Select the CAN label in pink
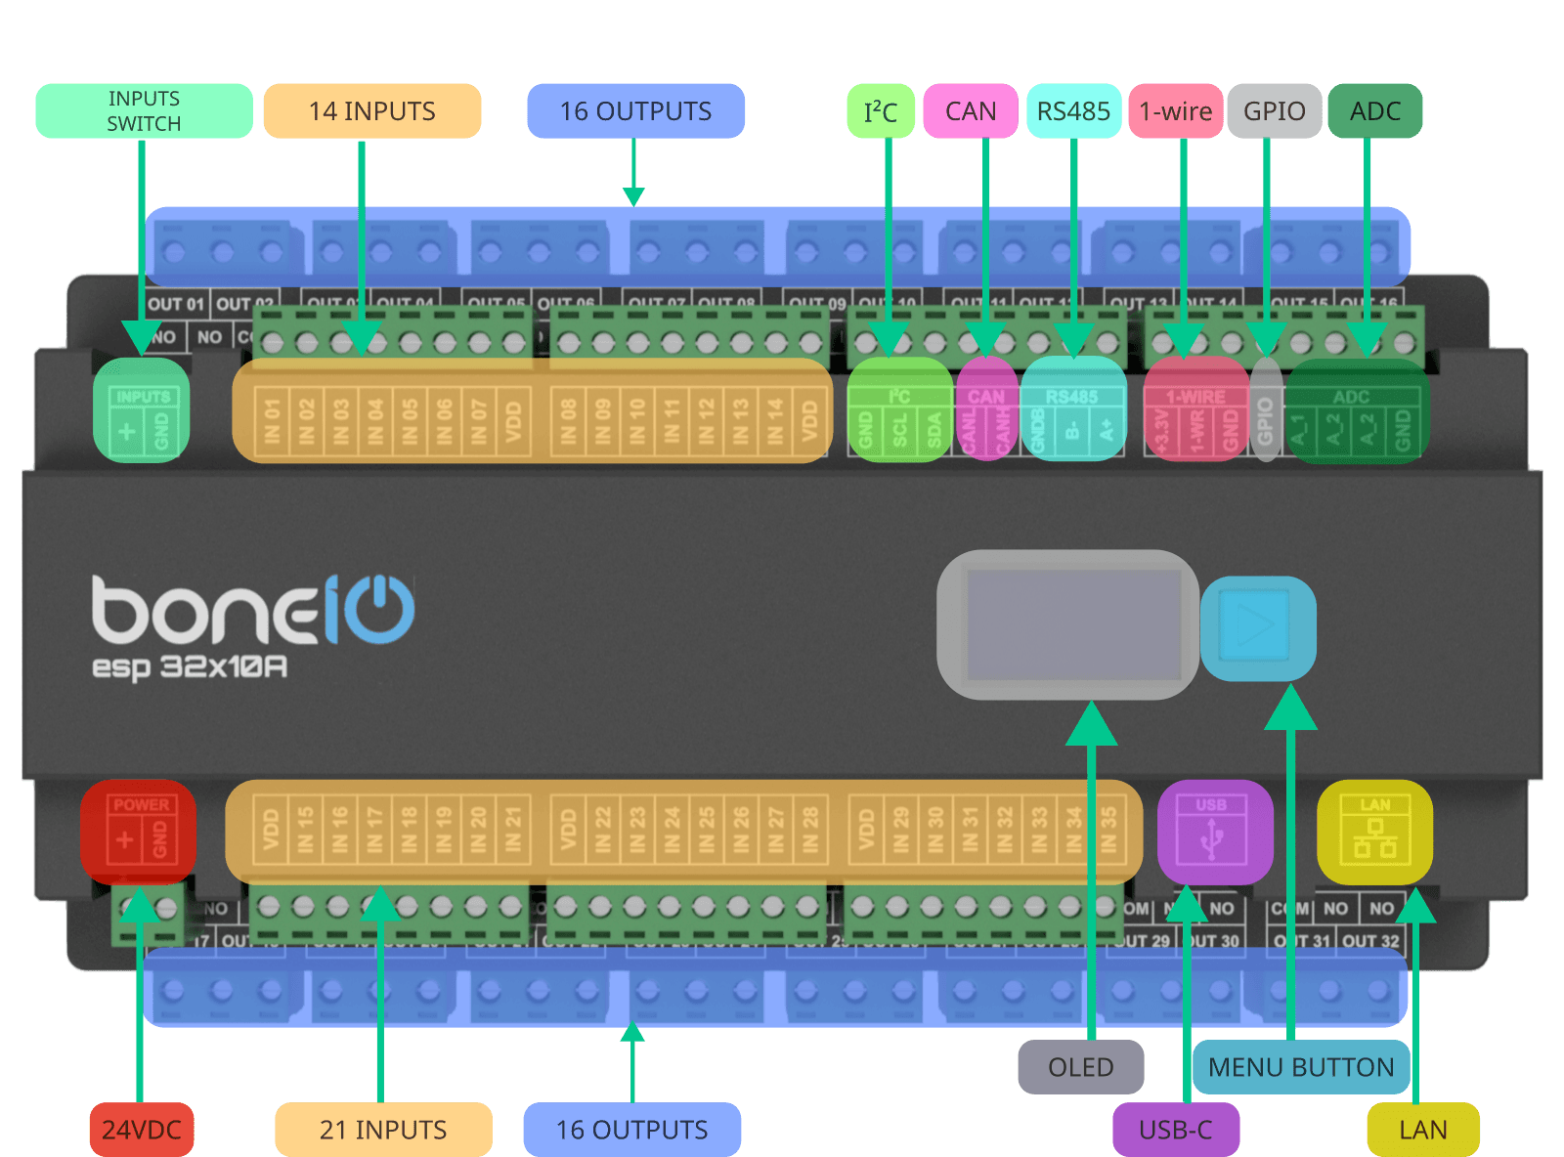The image size is (1564, 1157). (971, 111)
